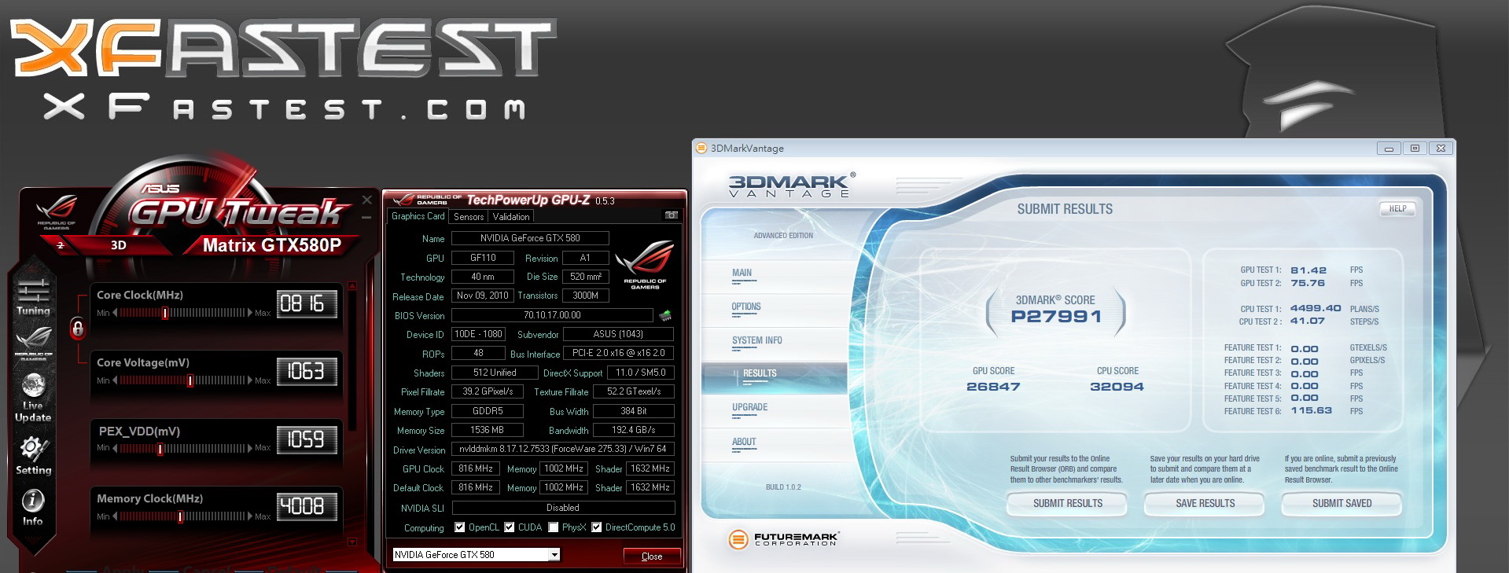This screenshot has width=1509, height=573.
Task: Open the GPU selection dropdown in GPU-Z
Action: [554, 555]
